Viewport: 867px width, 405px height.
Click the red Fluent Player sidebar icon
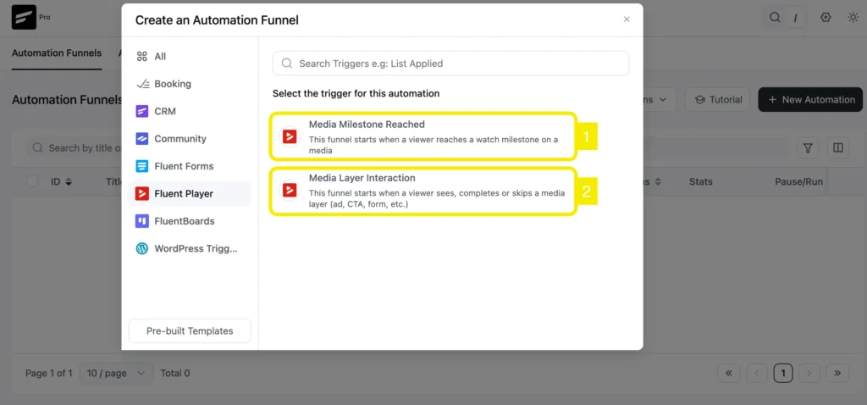click(x=142, y=194)
